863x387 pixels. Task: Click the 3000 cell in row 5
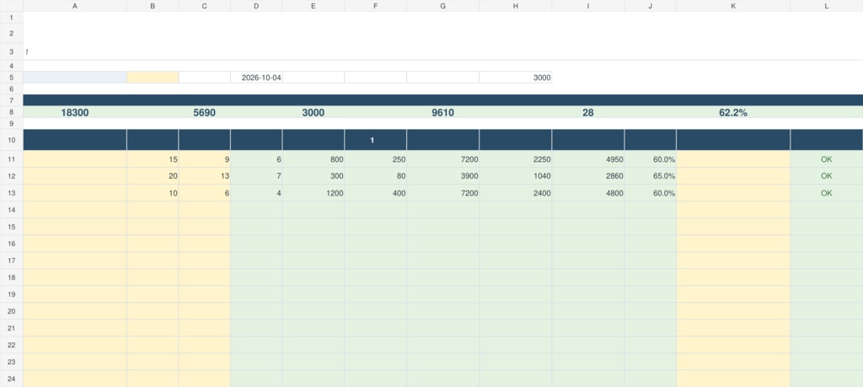click(515, 77)
